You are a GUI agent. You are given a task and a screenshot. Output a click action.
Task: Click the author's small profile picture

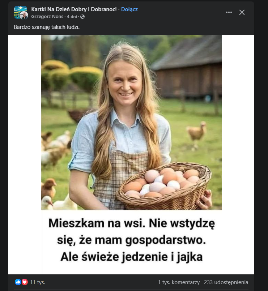click(24, 16)
